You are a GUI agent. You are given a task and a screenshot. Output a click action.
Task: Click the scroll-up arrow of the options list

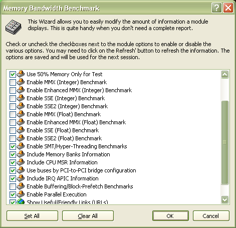coord(224,74)
